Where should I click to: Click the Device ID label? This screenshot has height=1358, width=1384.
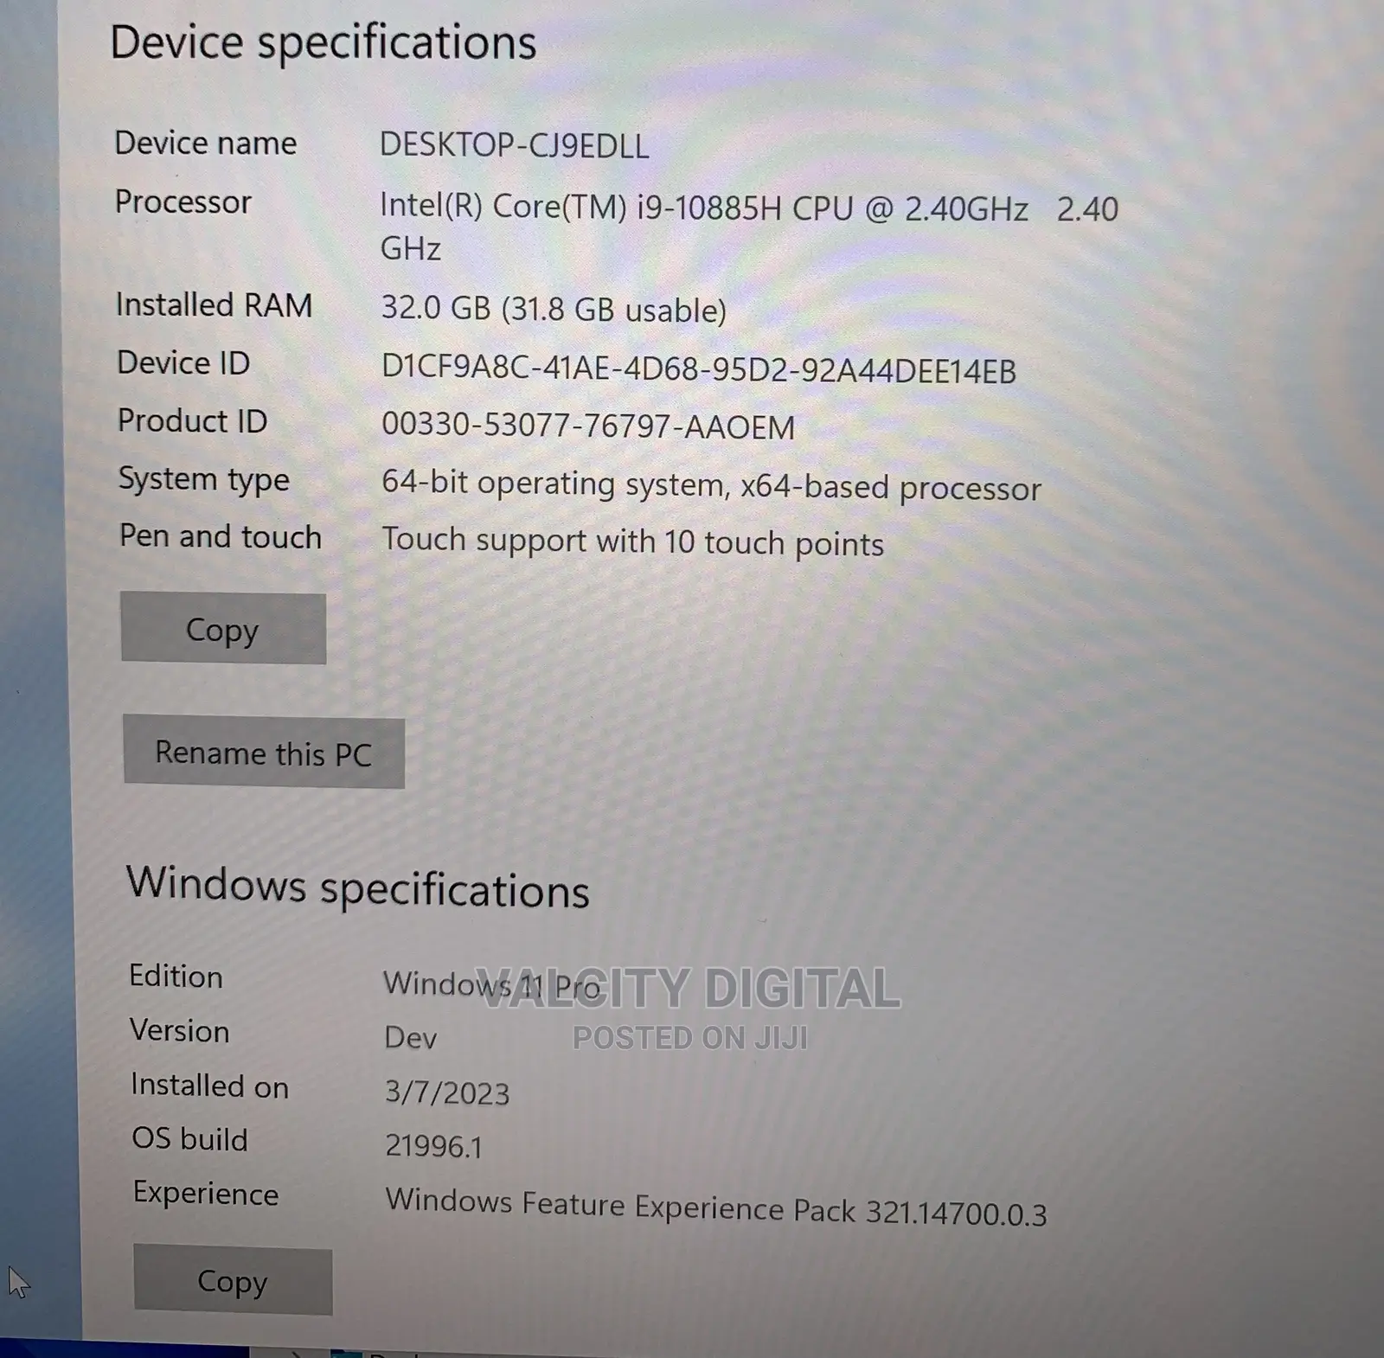(x=184, y=362)
